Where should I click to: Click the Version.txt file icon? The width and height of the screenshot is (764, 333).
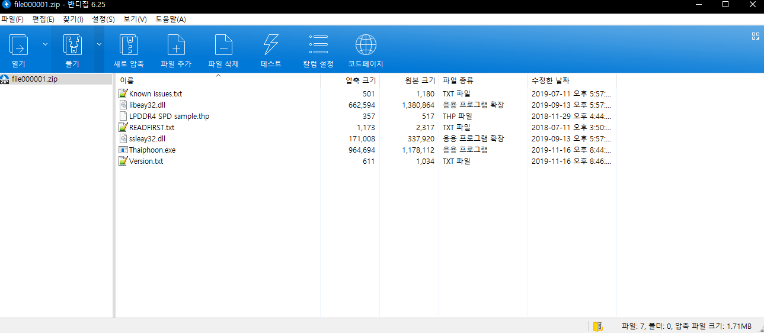[123, 161]
